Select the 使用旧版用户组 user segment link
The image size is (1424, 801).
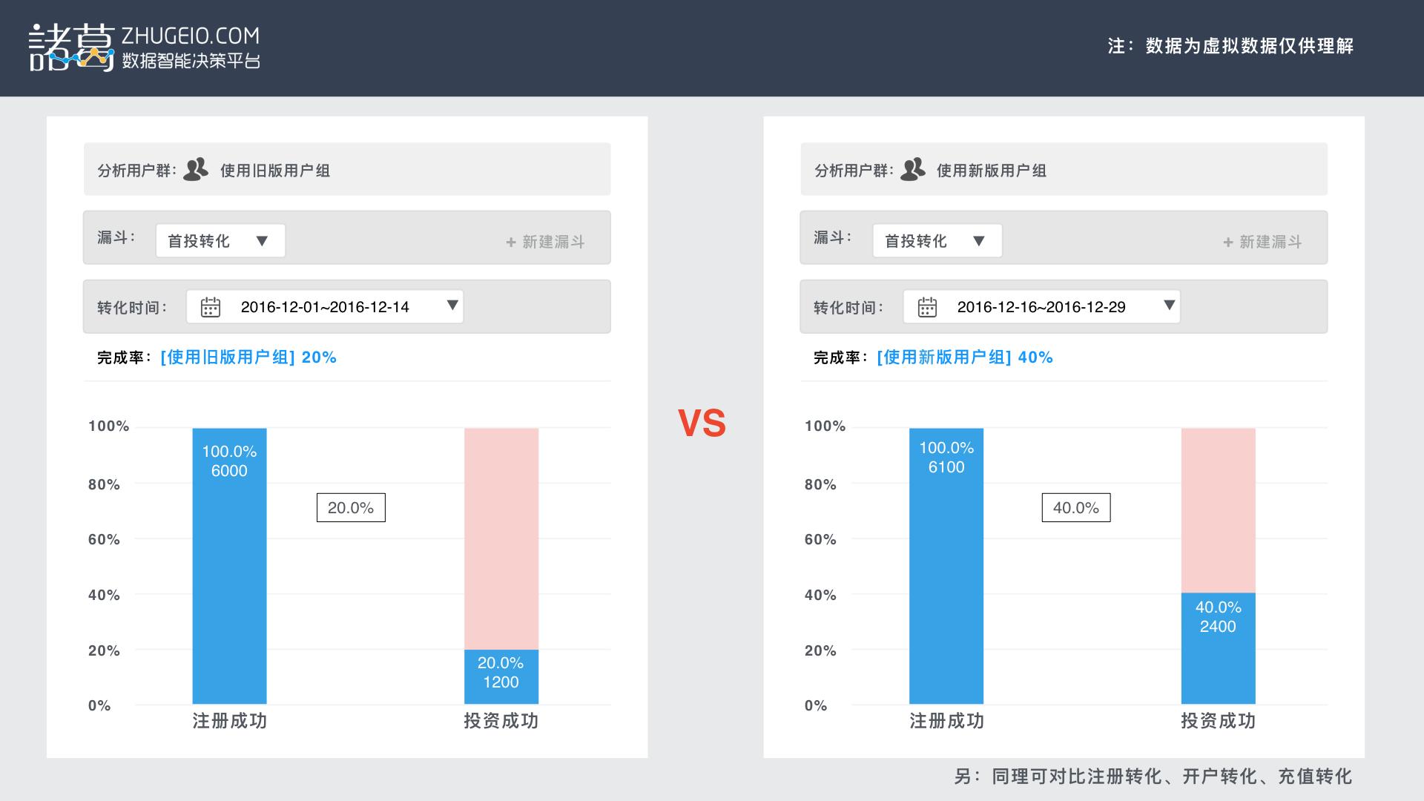[x=282, y=170]
